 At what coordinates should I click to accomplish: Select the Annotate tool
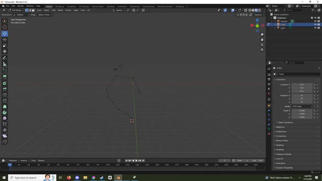click(x=5, y=58)
